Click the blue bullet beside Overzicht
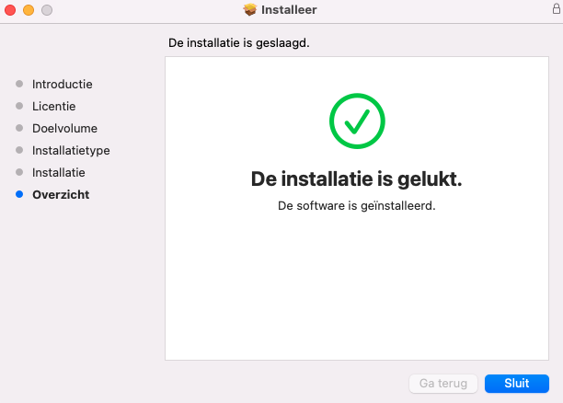The width and height of the screenshot is (563, 403). [x=19, y=194]
